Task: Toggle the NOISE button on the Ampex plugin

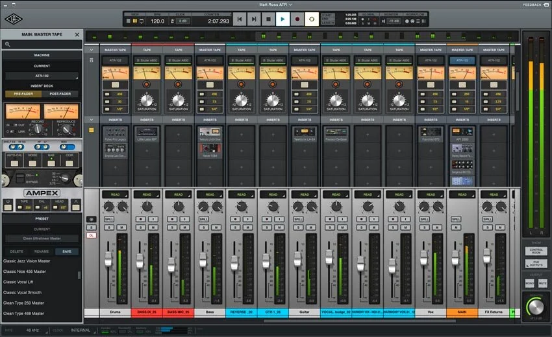Action: coord(32,163)
